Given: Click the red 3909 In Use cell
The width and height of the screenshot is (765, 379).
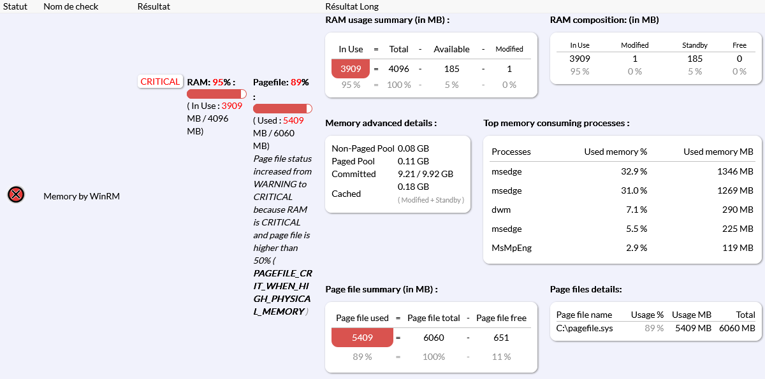Looking at the screenshot, I should (351, 69).
